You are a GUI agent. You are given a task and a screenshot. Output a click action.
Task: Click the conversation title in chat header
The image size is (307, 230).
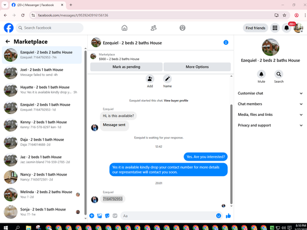(132, 43)
